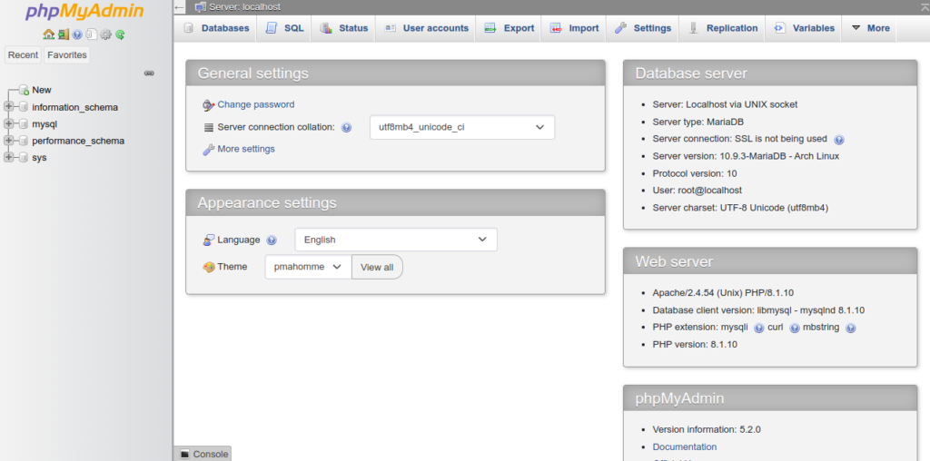Open the Status tab
Screen dimensions: 930x461
point(344,28)
